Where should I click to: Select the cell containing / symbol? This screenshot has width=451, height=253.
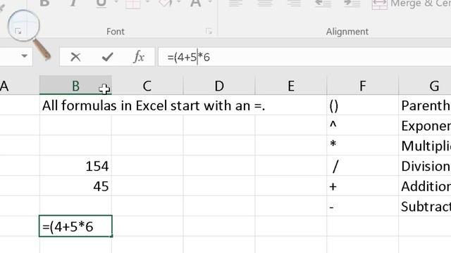[x=362, y=166]
